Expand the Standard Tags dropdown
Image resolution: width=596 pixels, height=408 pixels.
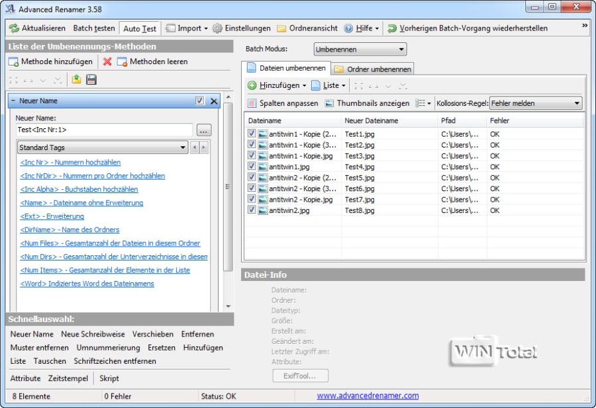click(x=102, y=147)
